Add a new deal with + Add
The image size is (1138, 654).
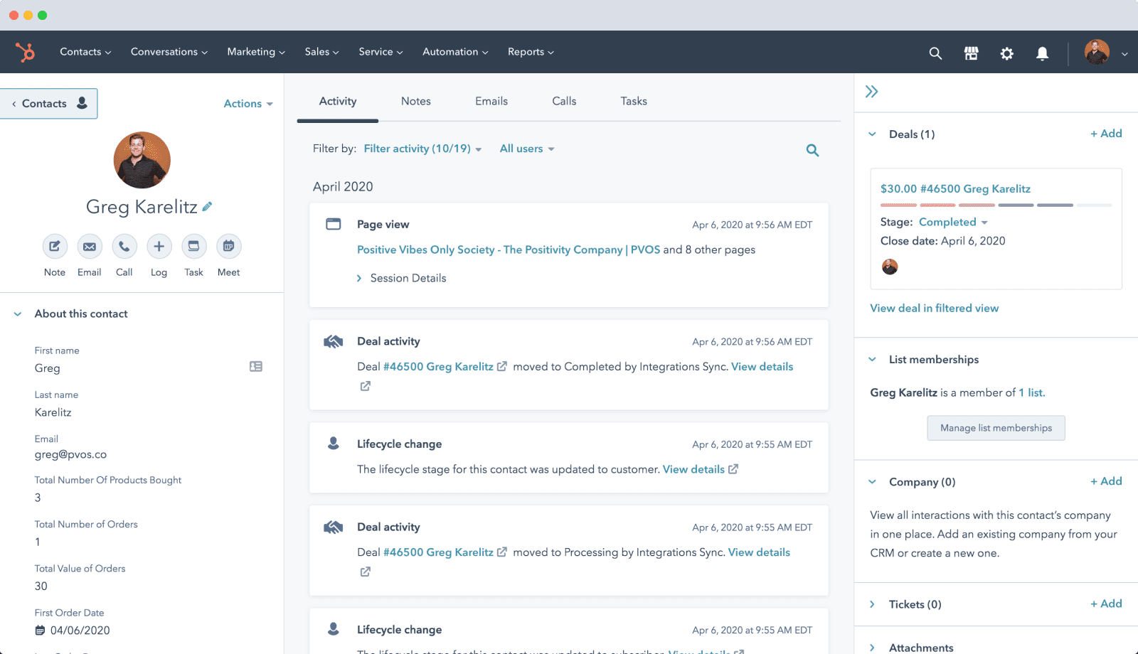1106,134
